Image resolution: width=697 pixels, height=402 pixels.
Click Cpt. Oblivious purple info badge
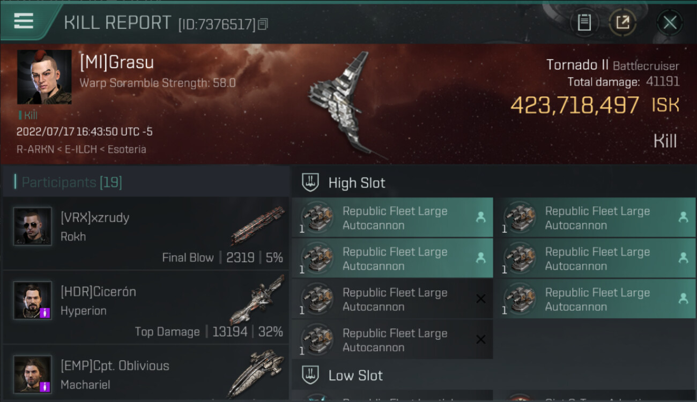[45, 386]
